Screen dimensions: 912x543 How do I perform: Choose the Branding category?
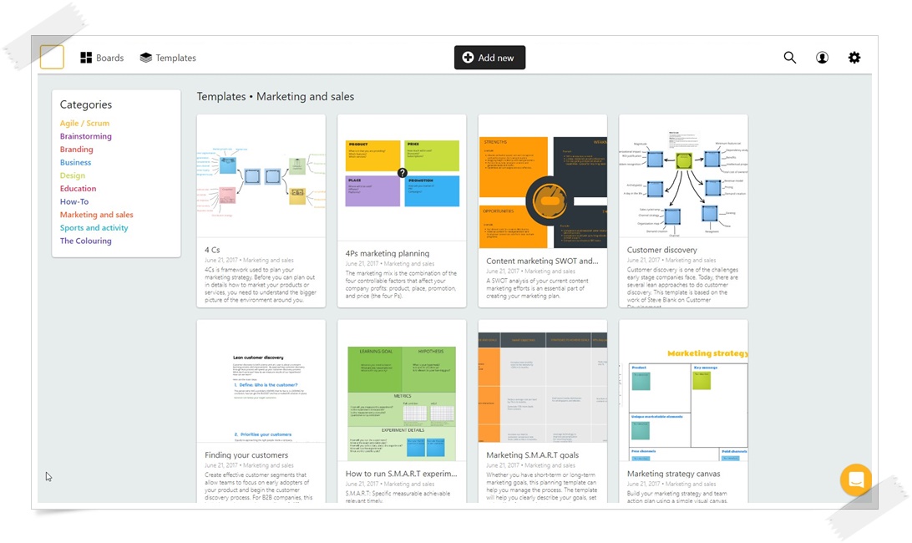(76, 150)
